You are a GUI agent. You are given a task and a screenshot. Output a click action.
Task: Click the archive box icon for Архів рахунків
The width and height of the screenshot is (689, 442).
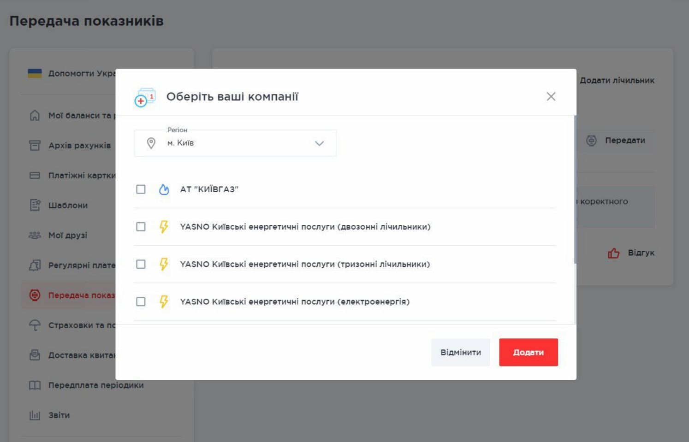point(35,145)
